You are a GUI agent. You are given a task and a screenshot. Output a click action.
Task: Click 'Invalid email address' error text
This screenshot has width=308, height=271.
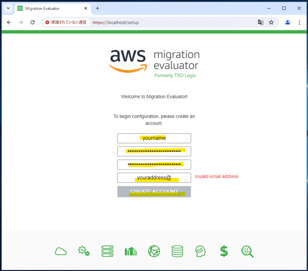coord(217,176)
